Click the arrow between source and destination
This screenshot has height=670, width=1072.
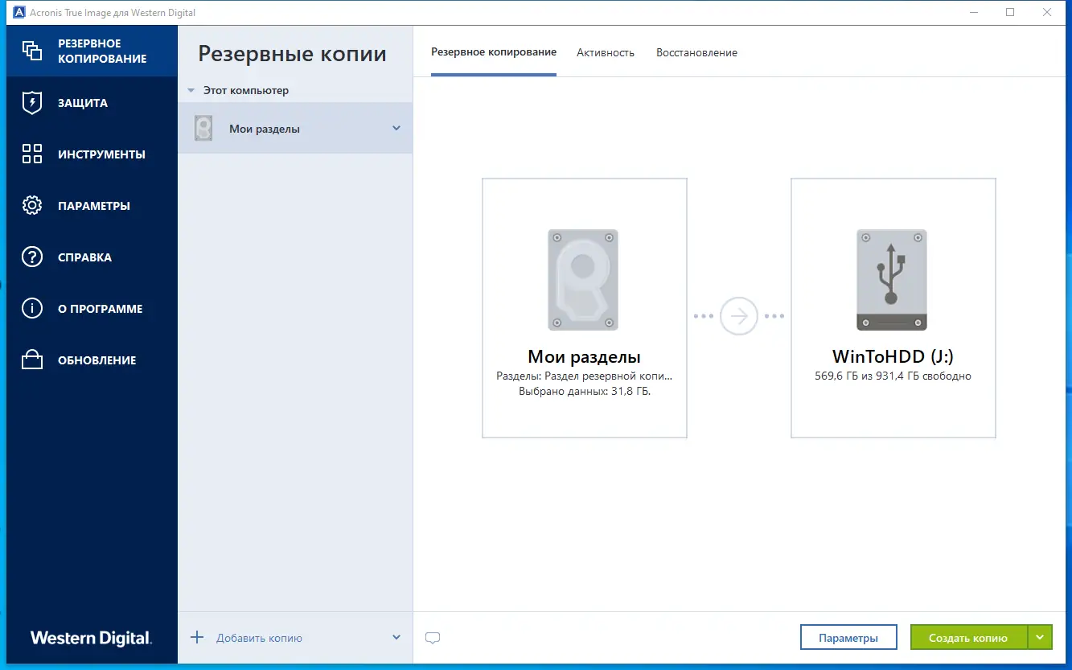click(737, 316)
